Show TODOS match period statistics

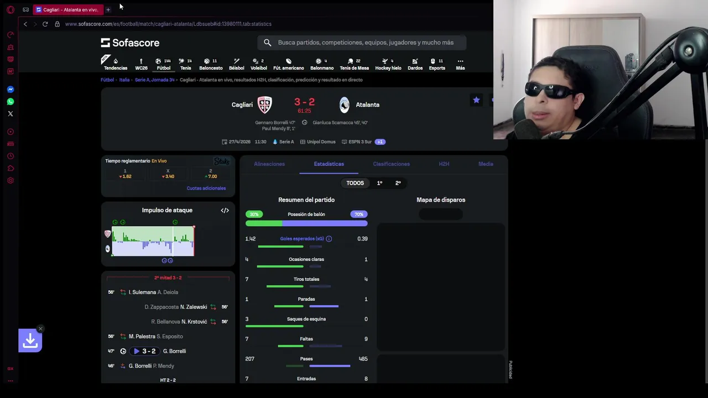[x=355, y=183]
